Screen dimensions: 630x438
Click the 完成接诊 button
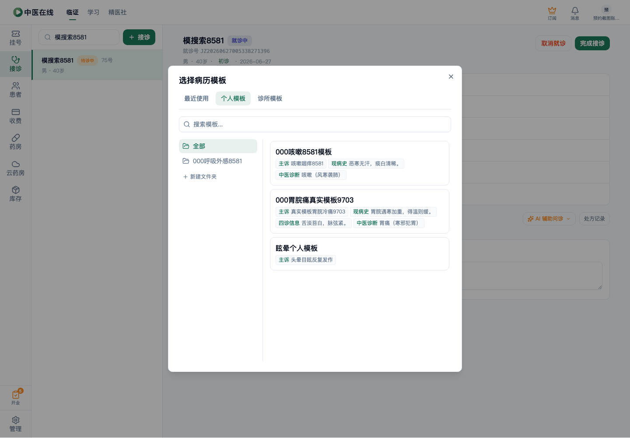[592, 43]
